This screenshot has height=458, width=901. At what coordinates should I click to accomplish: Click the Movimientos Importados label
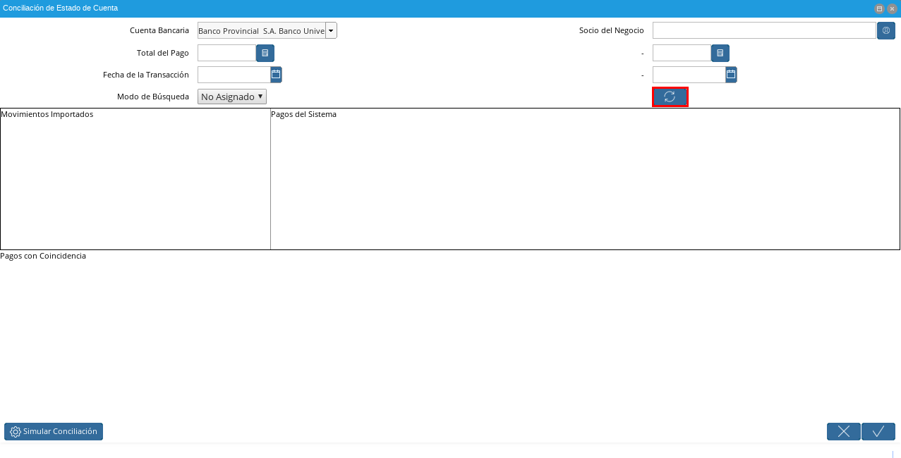tap(47, 114)
